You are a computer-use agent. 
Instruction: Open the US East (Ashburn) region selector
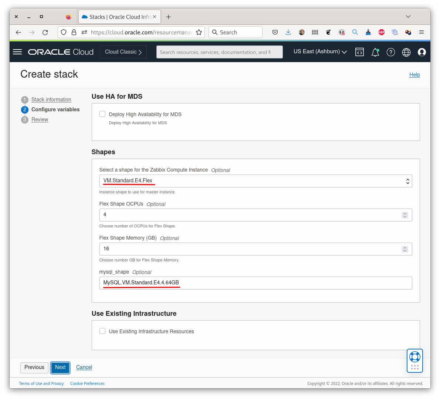319,51
